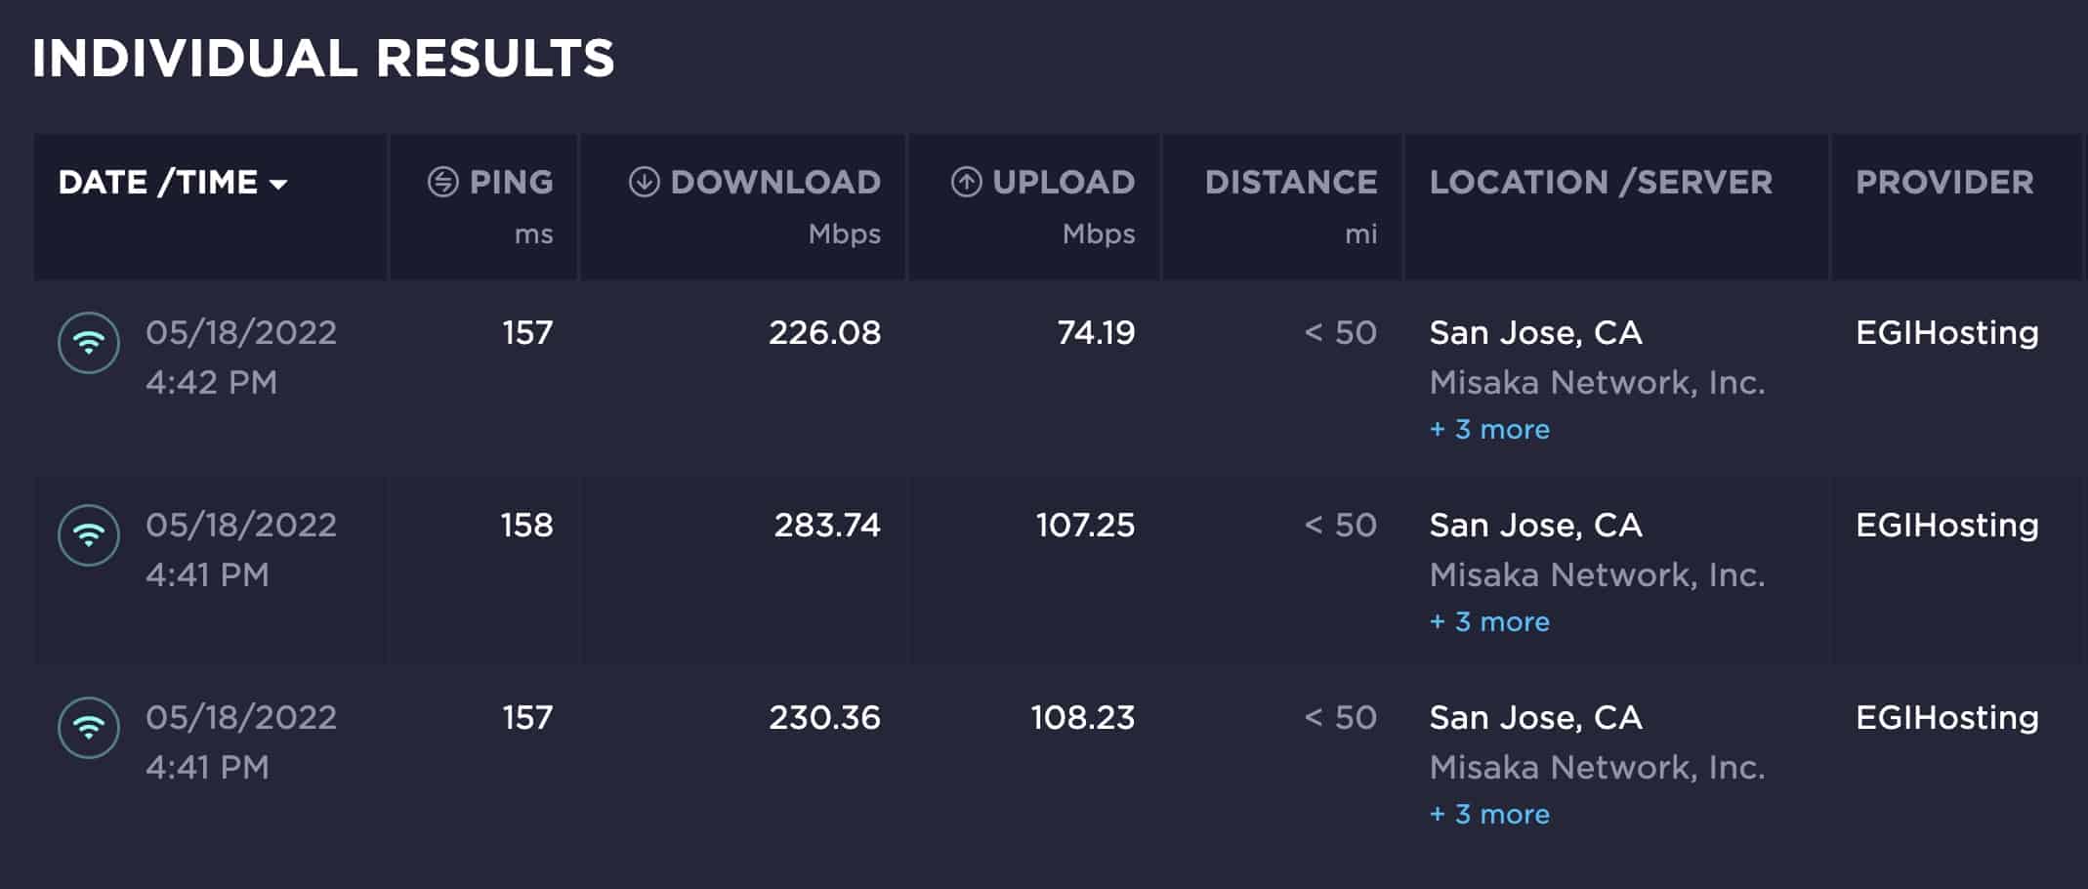Click the Location /Server column header
2088x889 pixels.
pos(1601,182)
